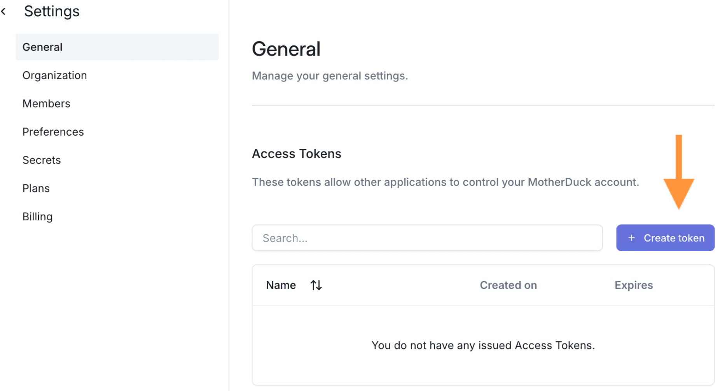This screenshot has height=391, width=720.
Task: Click the Created on column header
Action: (508, 285)
